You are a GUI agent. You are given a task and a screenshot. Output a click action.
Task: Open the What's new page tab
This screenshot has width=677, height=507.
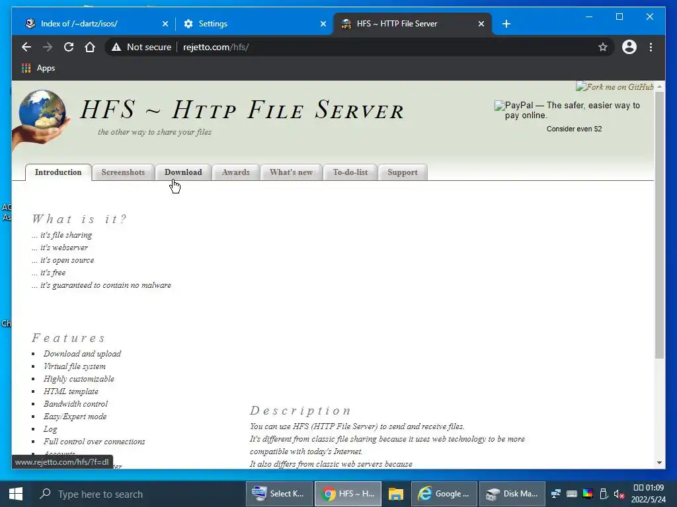coord(291,172)
